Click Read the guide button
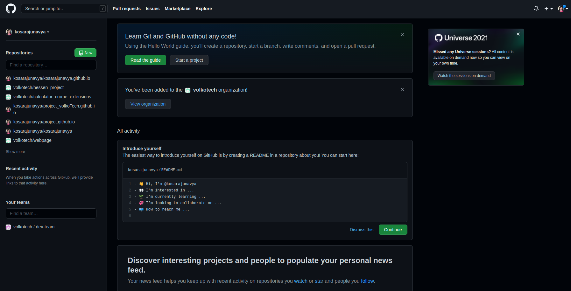Screen dimensions: 571x291 click(x=145, y=60)
